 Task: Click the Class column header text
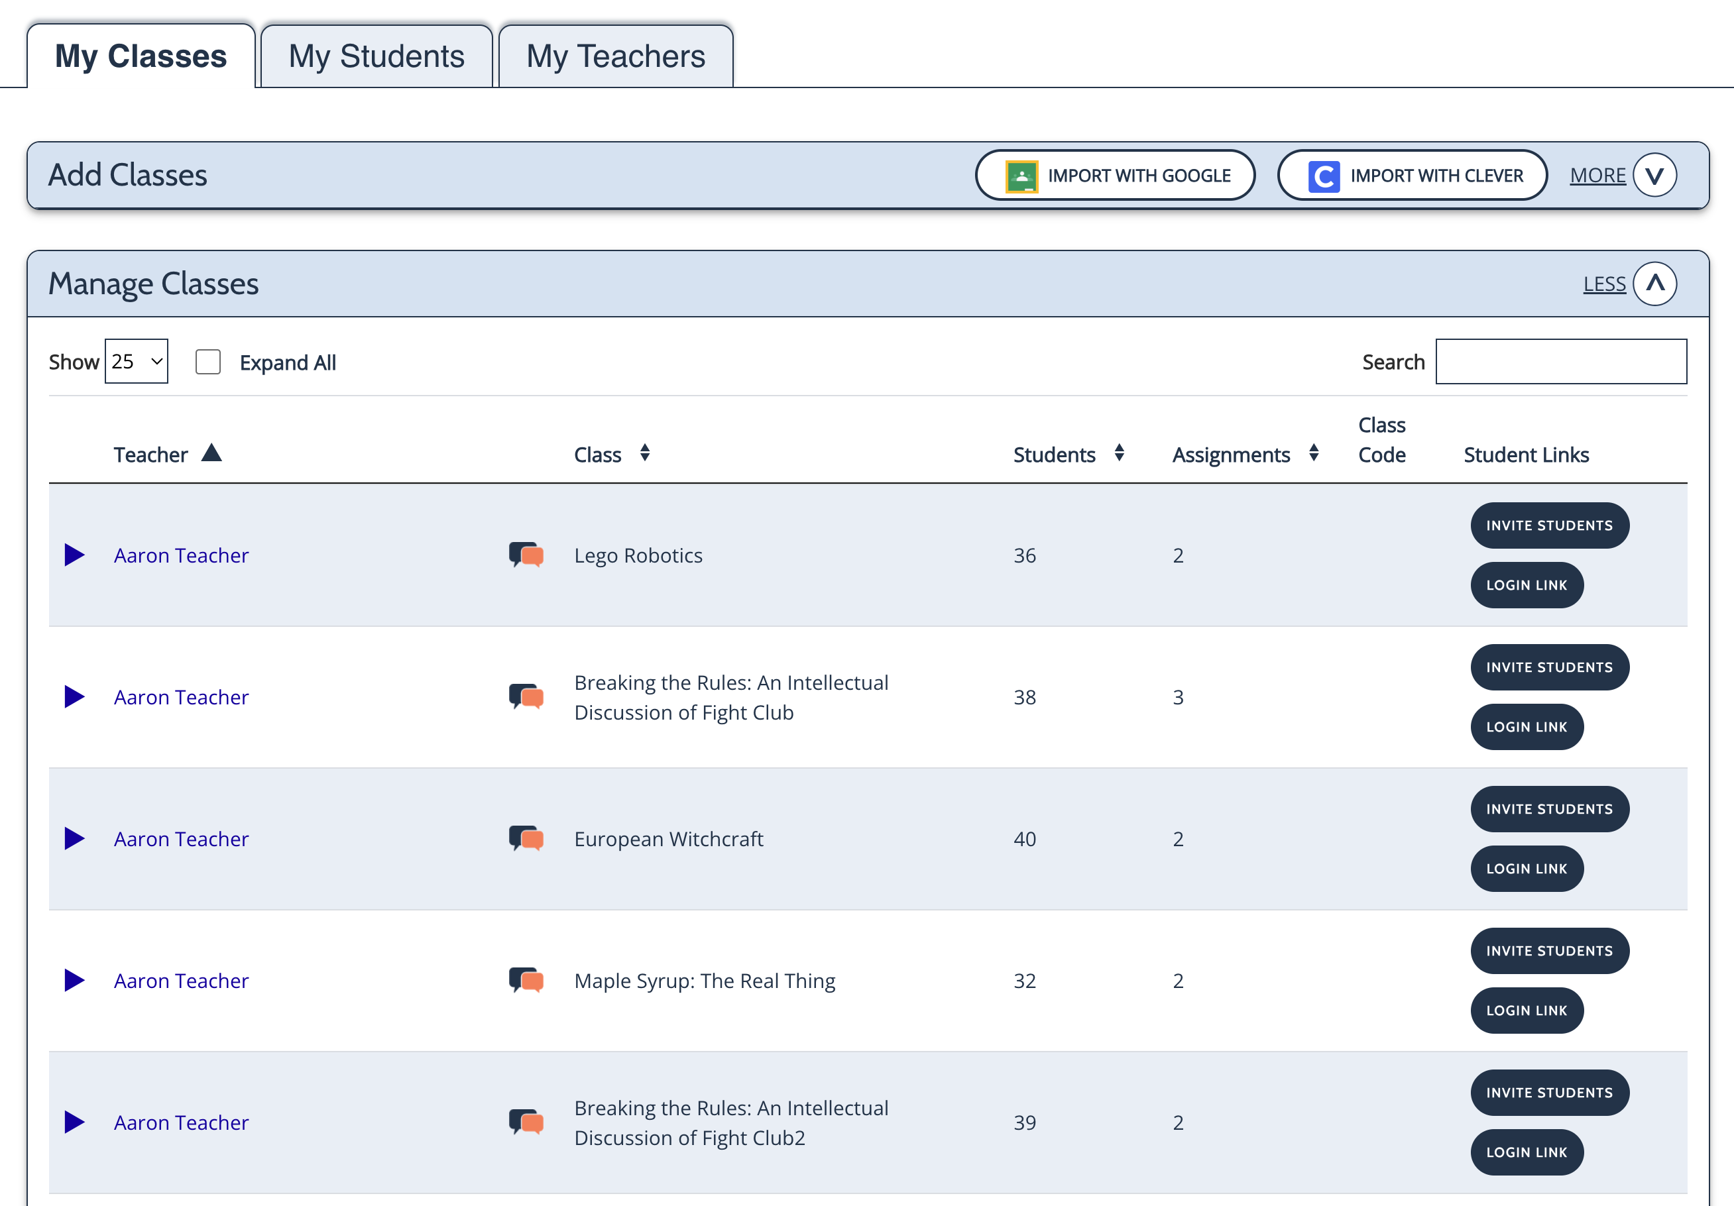pos(597,455)
